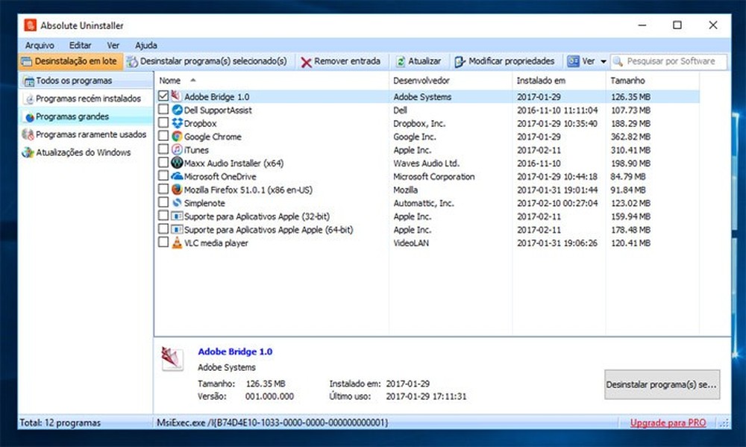Open the Arquivo menu
The height and width of the screenshot is (447, 746).
click(39, 44)
